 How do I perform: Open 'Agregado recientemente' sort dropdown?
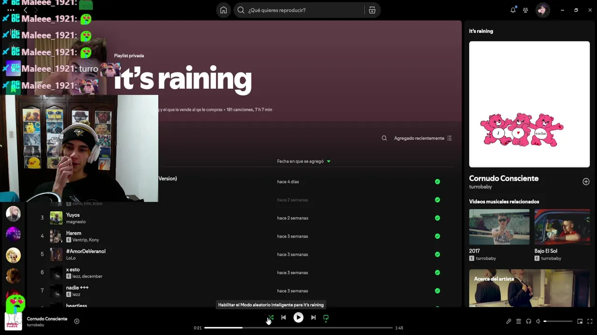pyautogui.click(x=423, y=138)
